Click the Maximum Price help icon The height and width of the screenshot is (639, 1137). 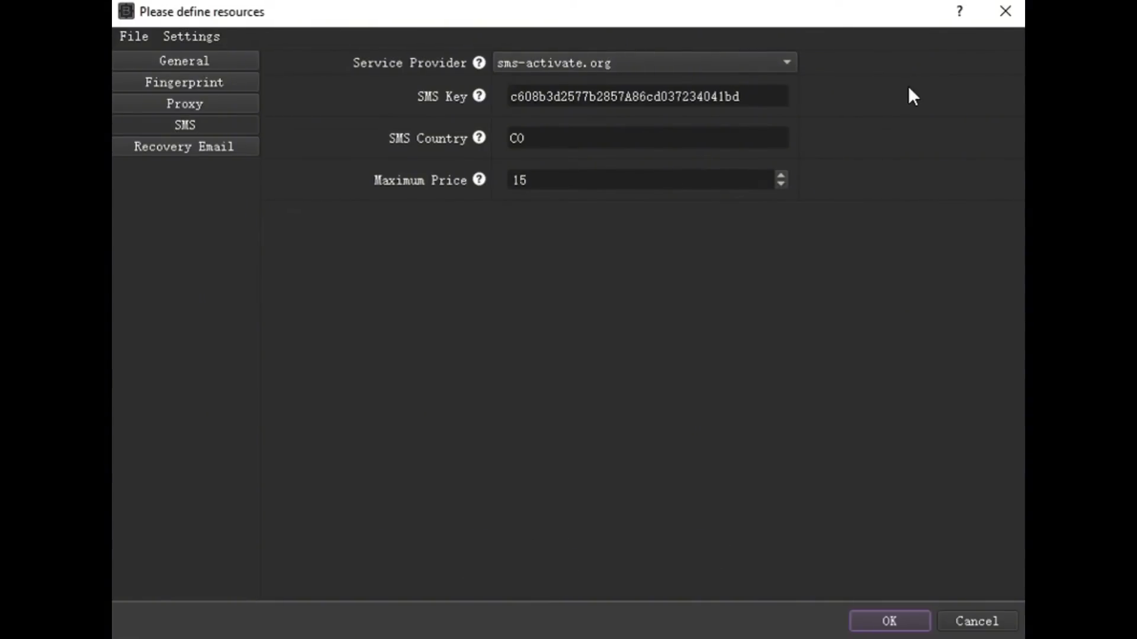click(x=479, y=179)
